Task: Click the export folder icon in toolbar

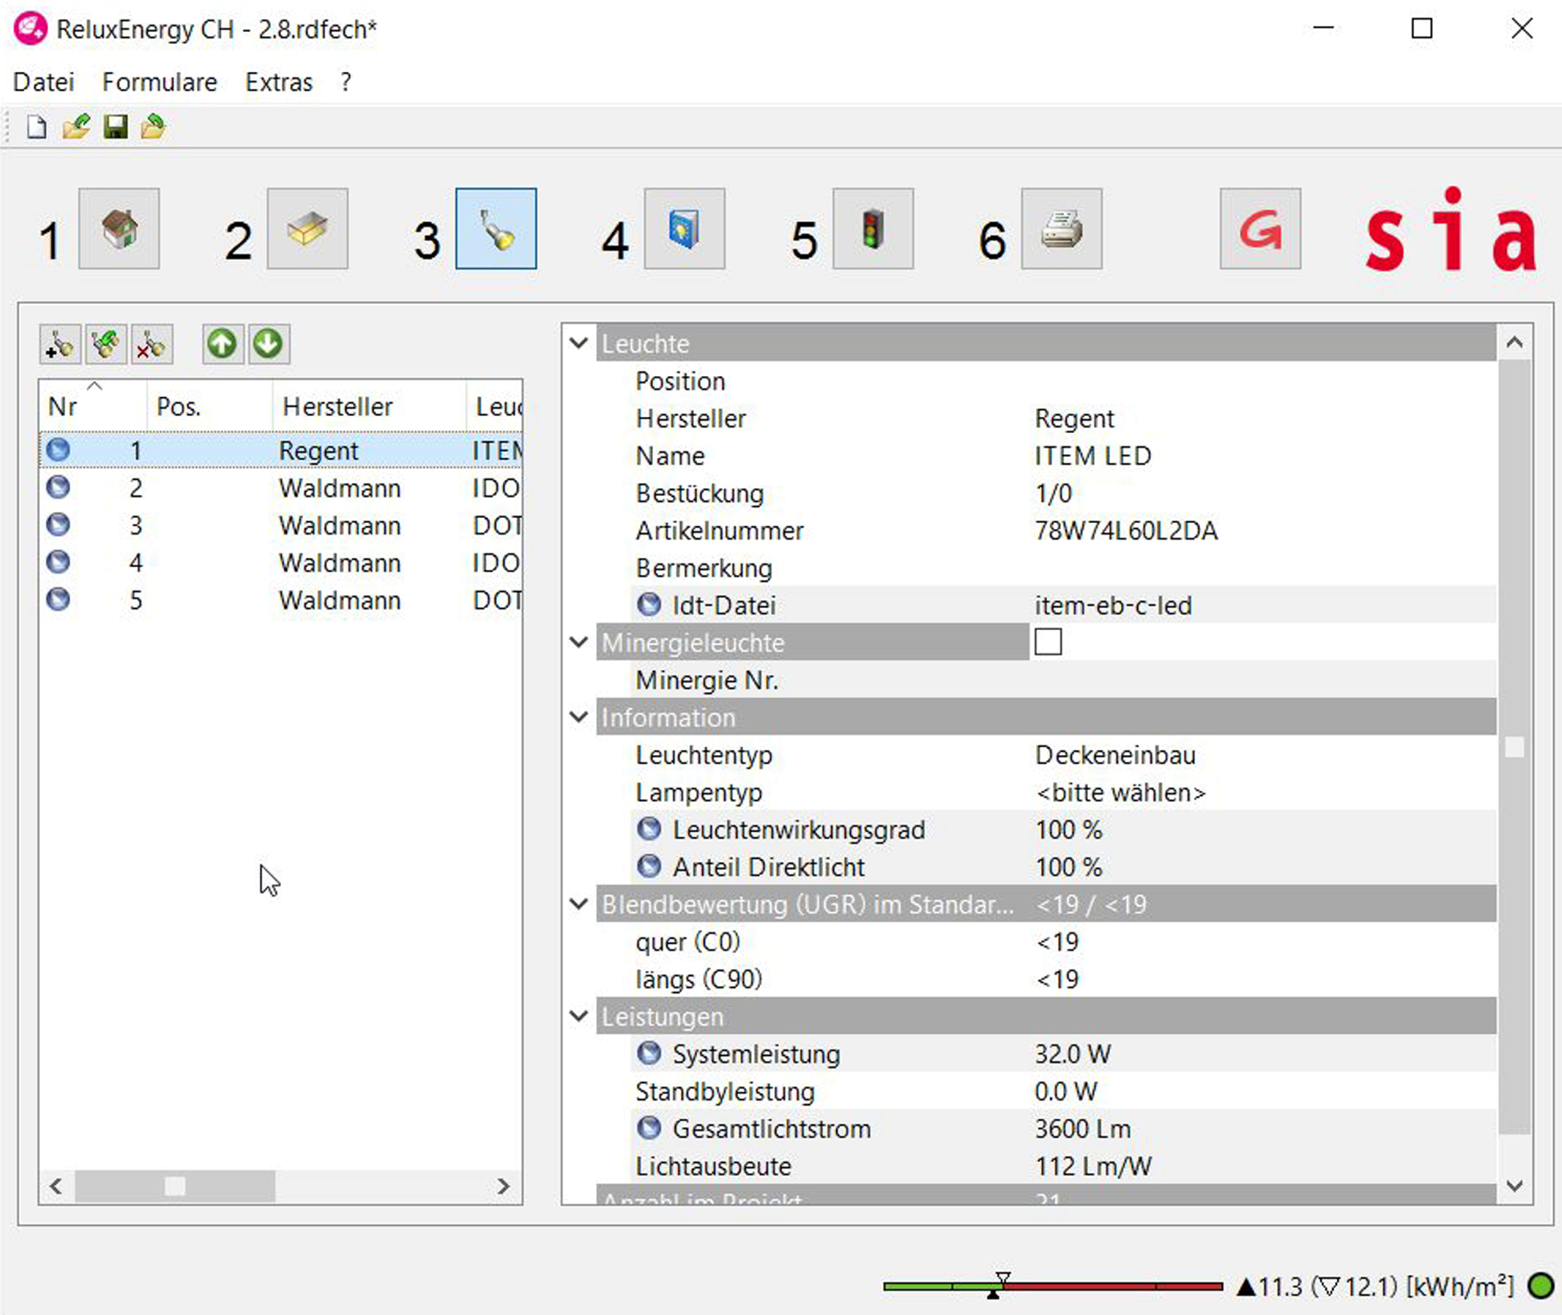Action: click(153, 127)
